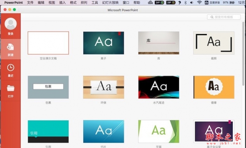This screenshot has width=246, height=148.
Task: Click the template list vertical scrollbar
Action: tap(243, 53)
